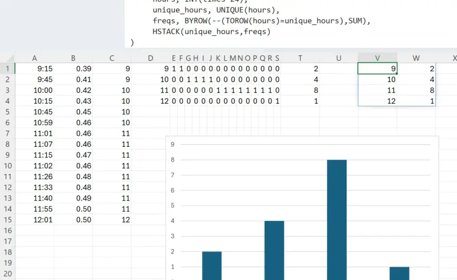Click cell A14 showing 11:55
This screenshot has height=280, width=457.
(x=34, y=208)
